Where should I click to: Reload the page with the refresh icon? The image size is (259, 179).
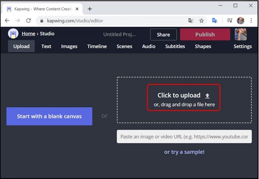tap(28, 20)
